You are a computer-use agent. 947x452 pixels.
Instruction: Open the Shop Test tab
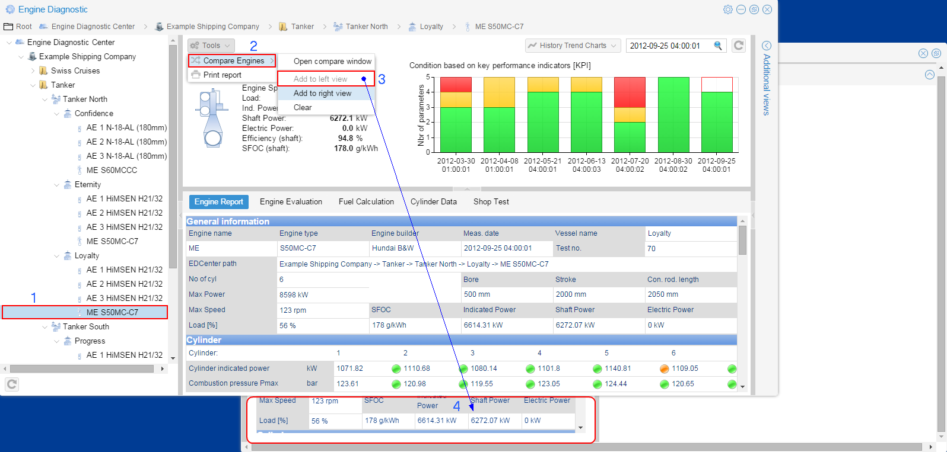click(x=491, y=202)
